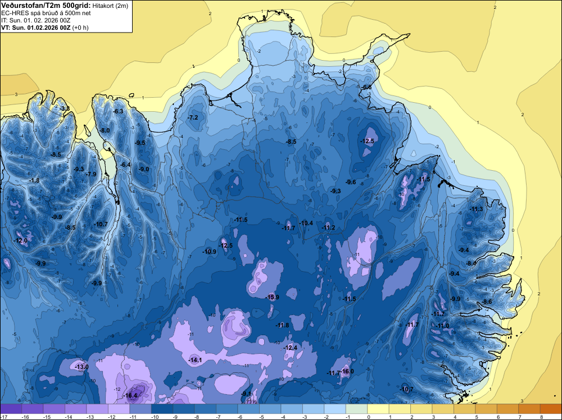Click the -9.0 temperature label
Screen dimensions: 562x420
[x=144, y=169]
